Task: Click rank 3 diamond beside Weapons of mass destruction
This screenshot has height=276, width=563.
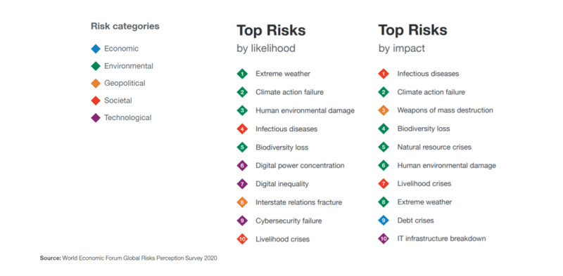Action: 384,111
